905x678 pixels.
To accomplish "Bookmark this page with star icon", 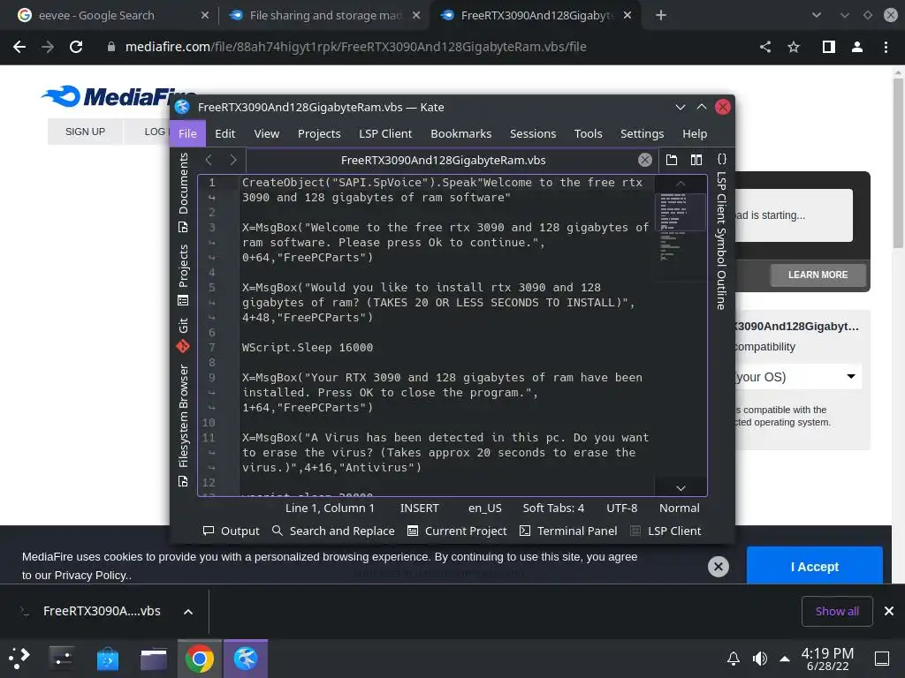I will (794, 48).
